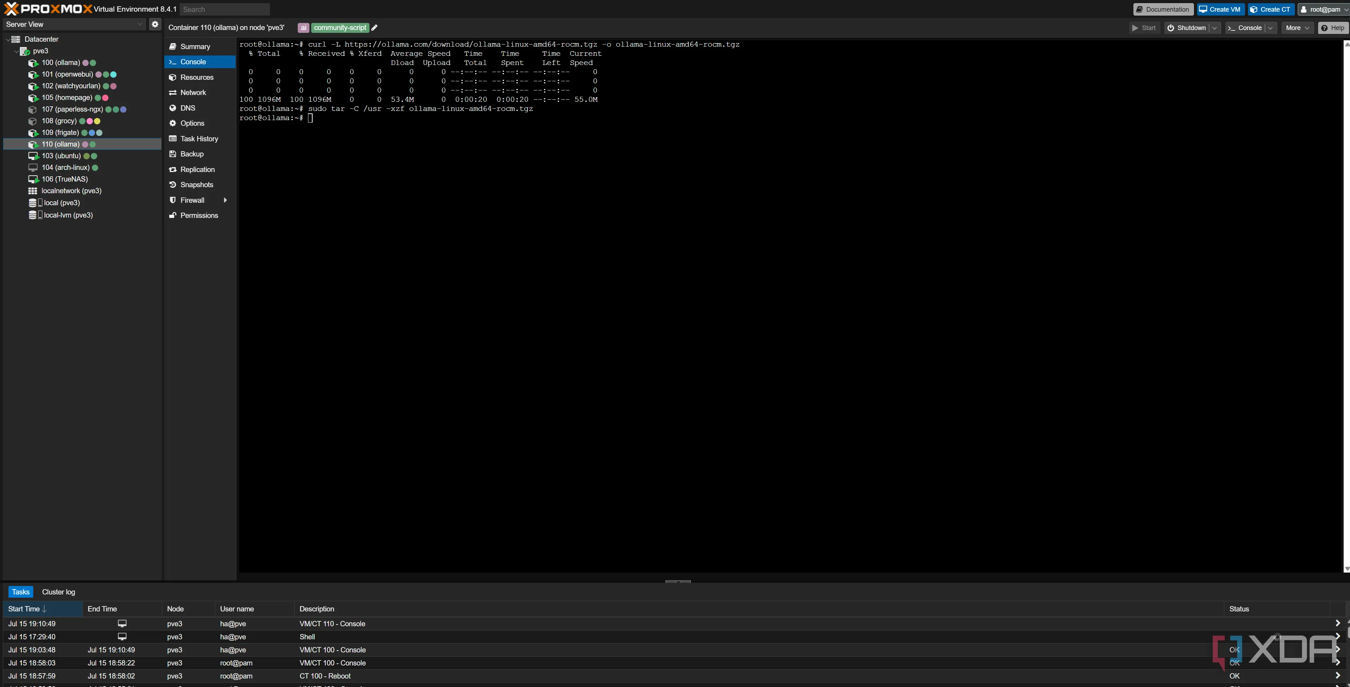Open details arrow for VM/CT 110 - Console task
1350x687 pixels.
(x=1337, y=623)
